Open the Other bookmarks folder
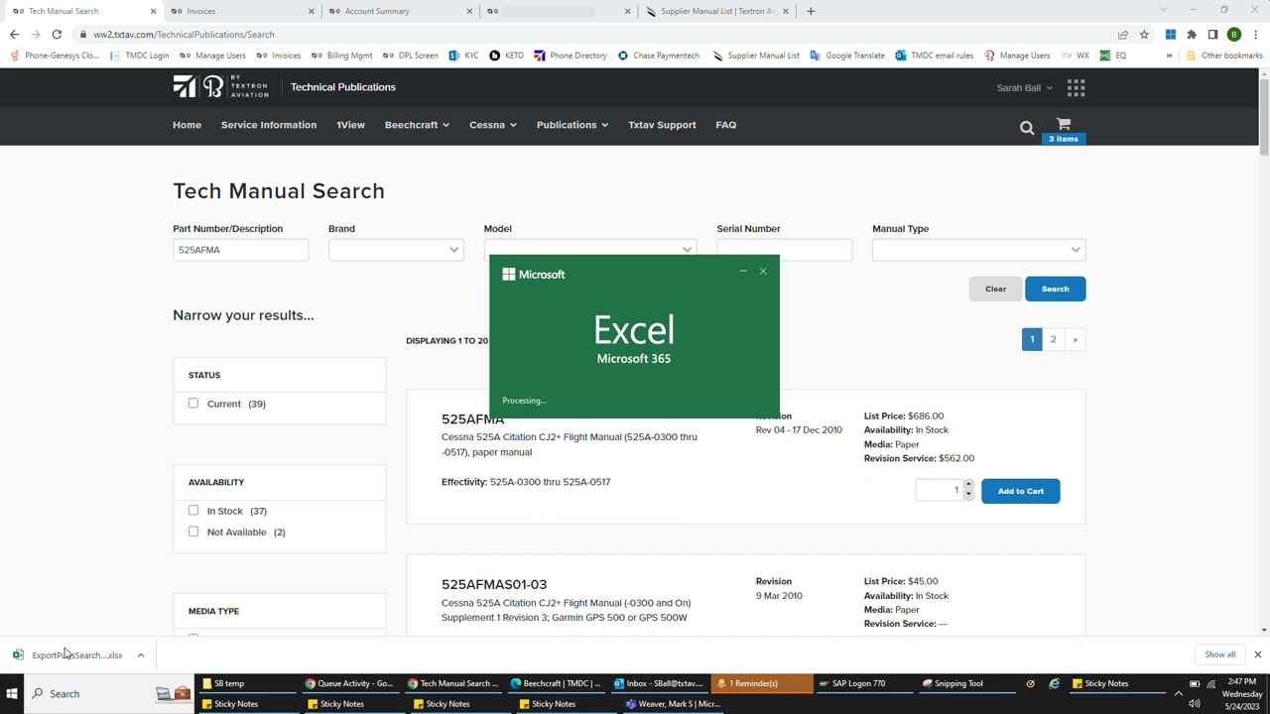 click(x=1224, y=56)
